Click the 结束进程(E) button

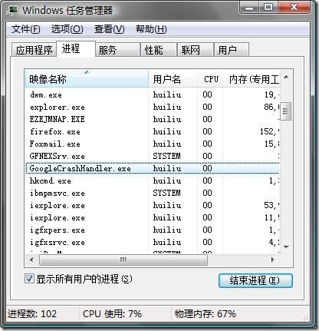255,280
